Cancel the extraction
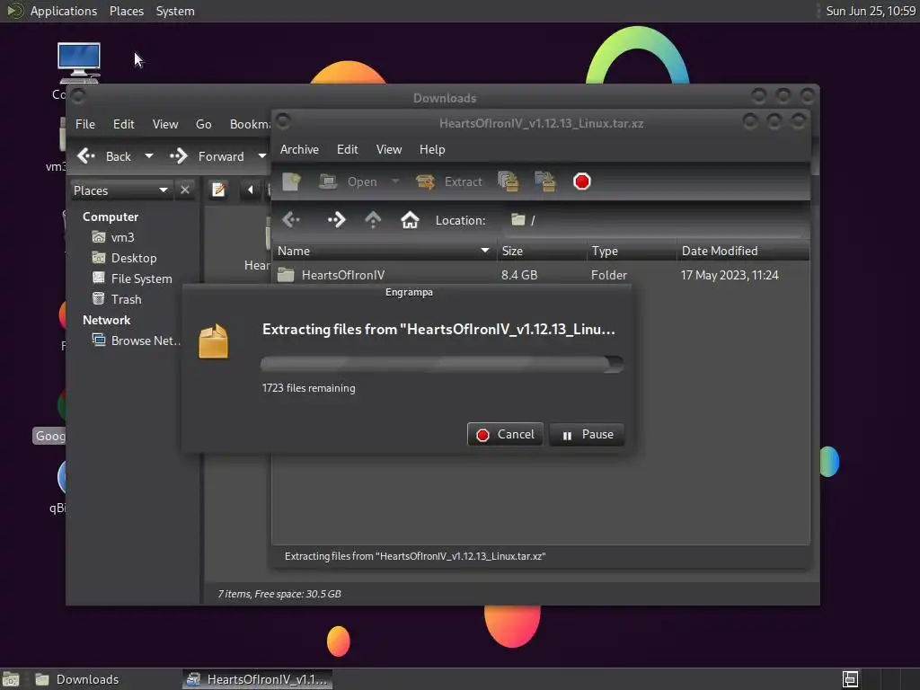Screen dimensions: 920x690 coord(505,435)
